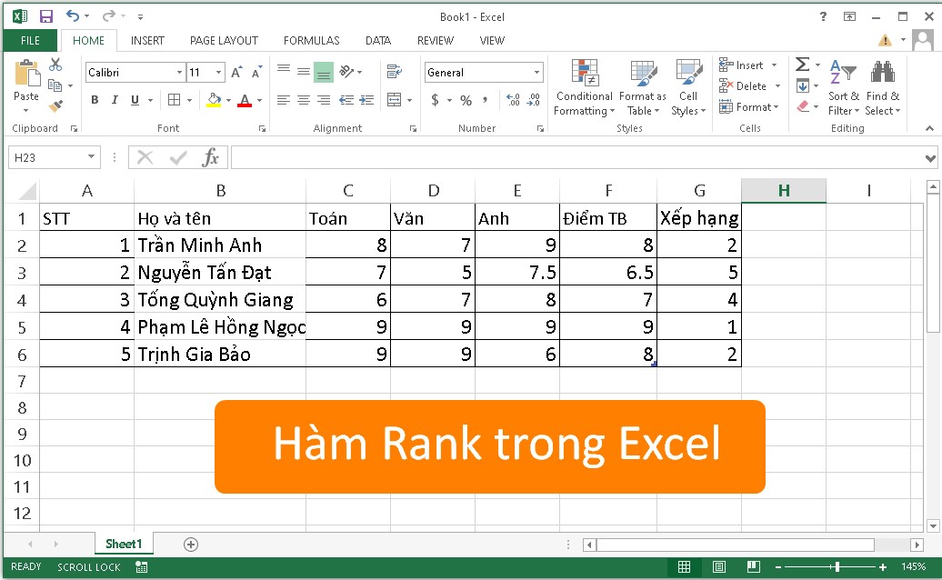Switch to the PAGE LAYOUT tab

pyautogui.click(x=224, y=41)
